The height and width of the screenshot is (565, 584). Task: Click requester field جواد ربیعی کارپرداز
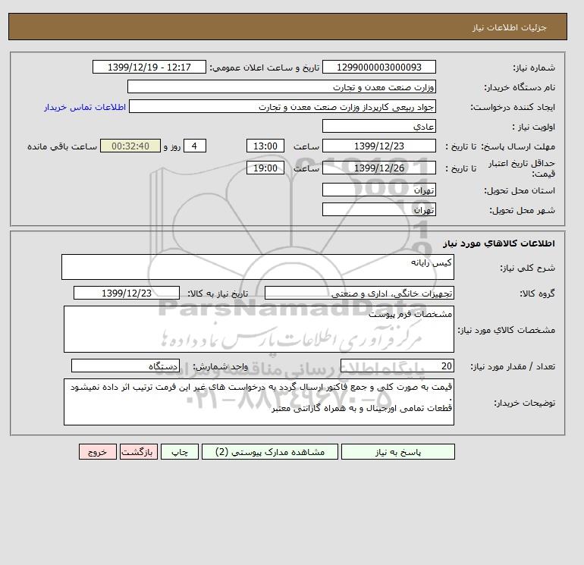click(x=282, y=106)
